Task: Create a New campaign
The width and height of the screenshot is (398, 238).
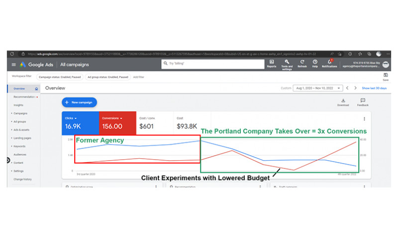Action: pos(79,103)
